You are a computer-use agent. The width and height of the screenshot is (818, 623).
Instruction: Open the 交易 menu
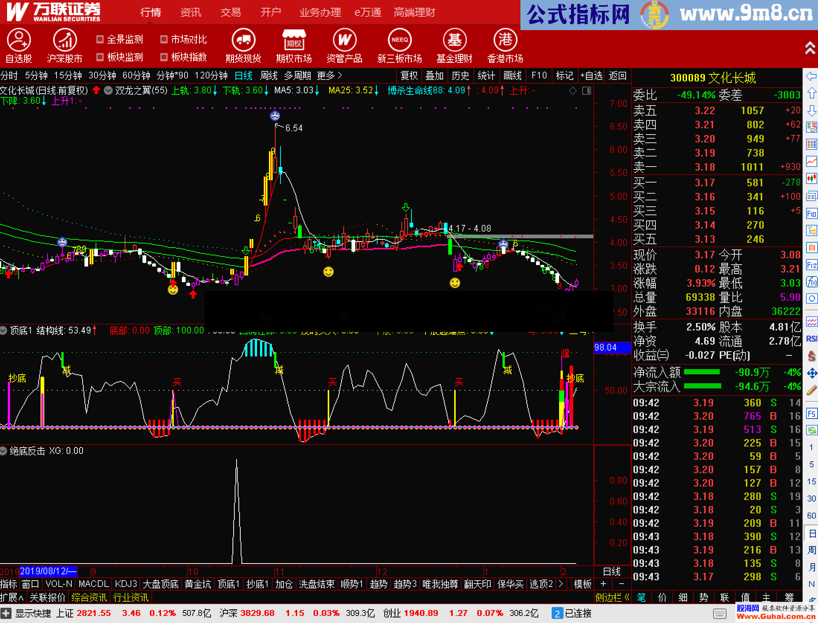[231, 13]
